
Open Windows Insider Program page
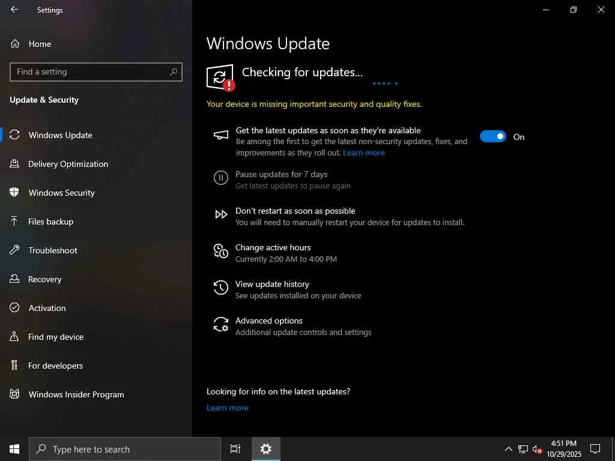96,394
